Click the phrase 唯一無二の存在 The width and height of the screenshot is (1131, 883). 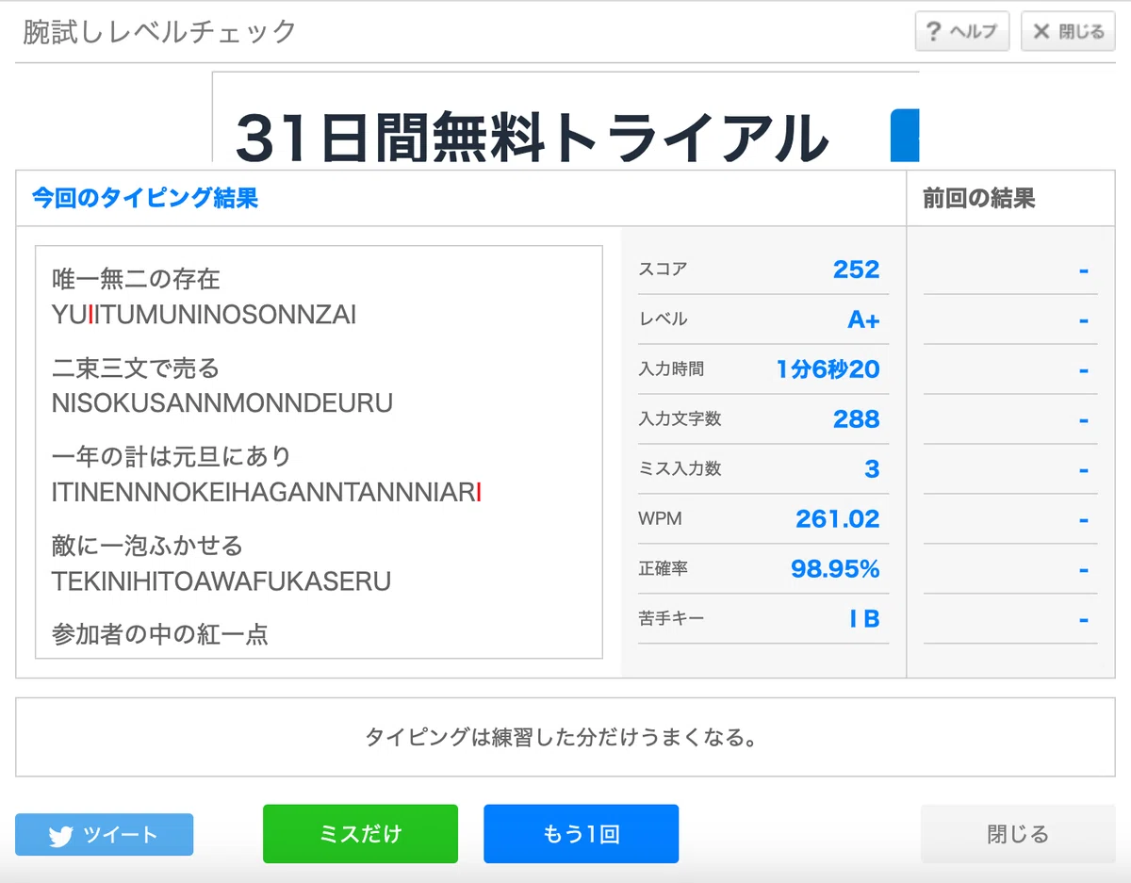136,279
